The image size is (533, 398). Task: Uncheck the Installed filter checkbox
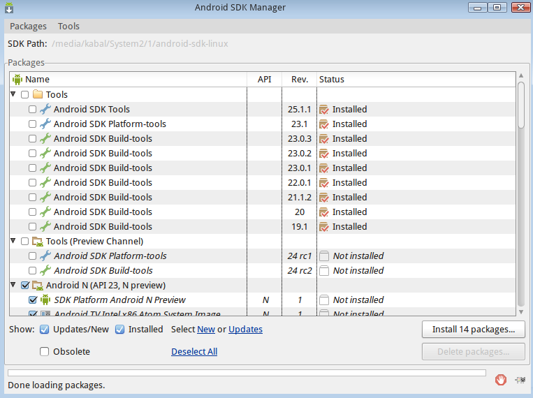pos(120,329)
